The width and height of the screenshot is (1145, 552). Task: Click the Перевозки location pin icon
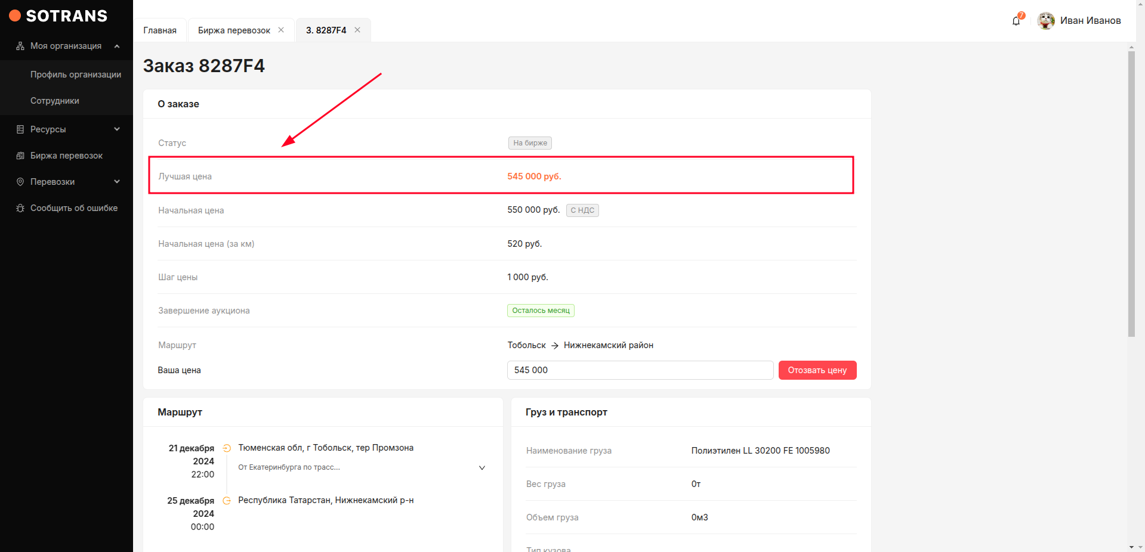coord(20,182)
